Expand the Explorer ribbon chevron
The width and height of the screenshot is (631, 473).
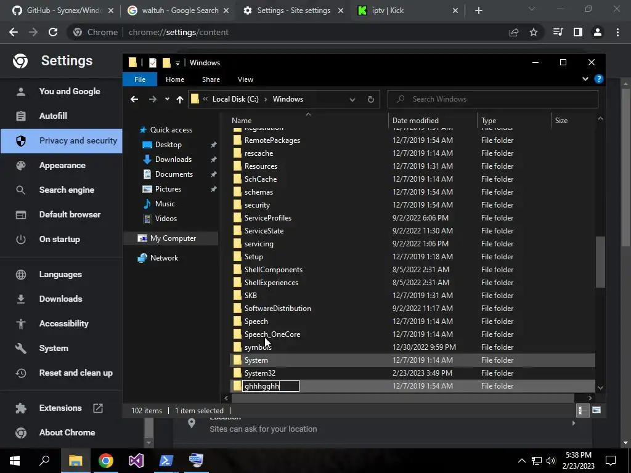coord(585,79)
